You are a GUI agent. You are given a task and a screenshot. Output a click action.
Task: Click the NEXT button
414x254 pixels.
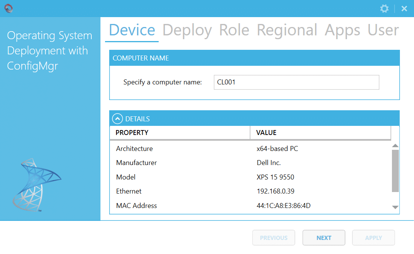324,237
